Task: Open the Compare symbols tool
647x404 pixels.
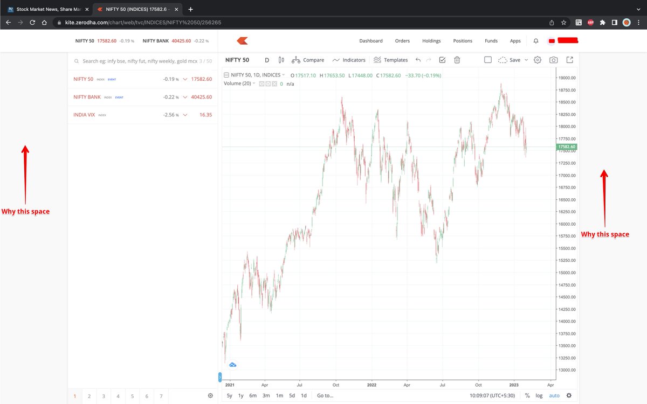Action: 308,60
